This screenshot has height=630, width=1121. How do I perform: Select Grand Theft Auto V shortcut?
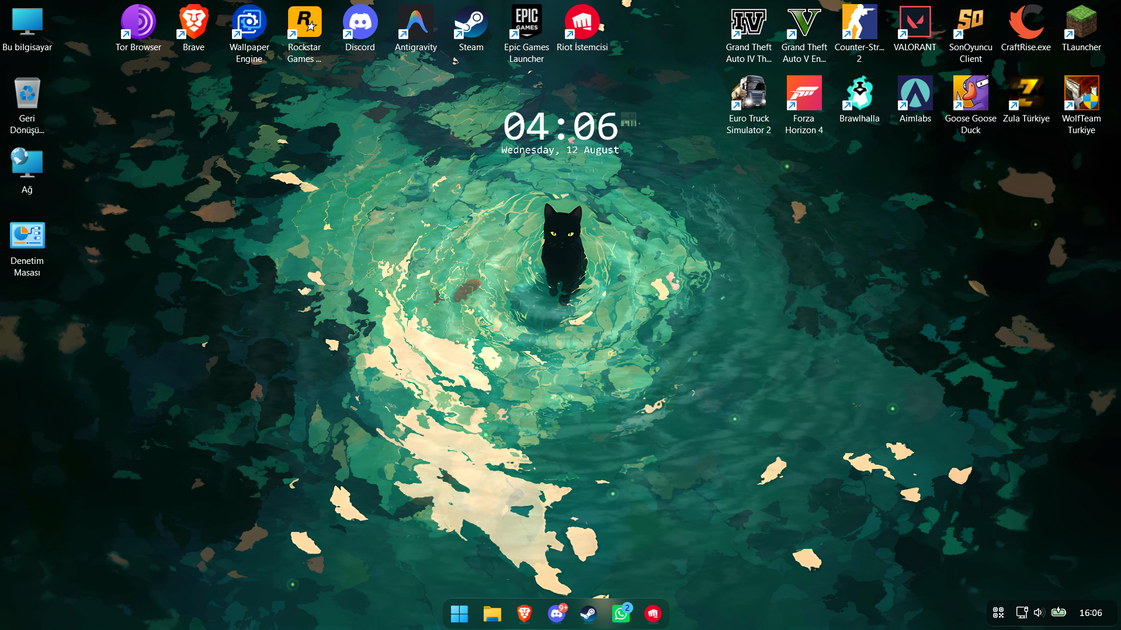[x=804, y=34]
